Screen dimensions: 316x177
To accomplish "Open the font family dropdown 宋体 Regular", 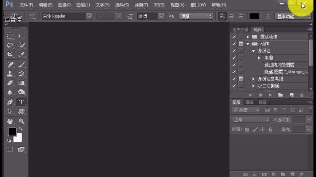I will [89, 16].
